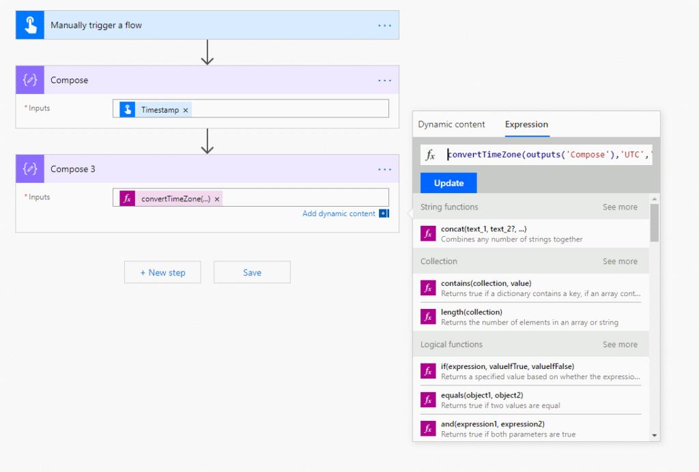This screenshot has width=699, height=472.
Task: Remove the Timestamp token
Action: pyautogui.click(x=186, y=110)
